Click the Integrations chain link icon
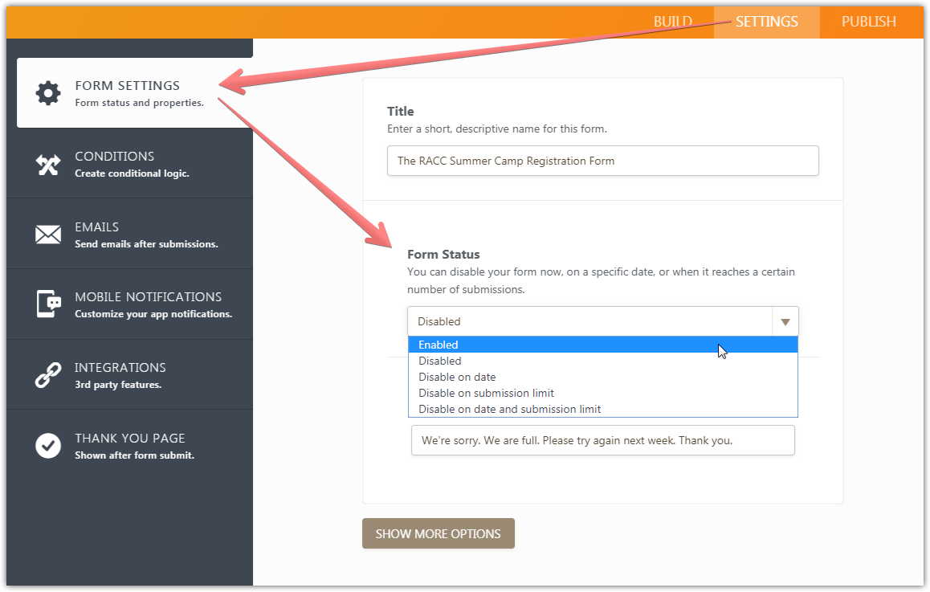The height and width of the screenshot is (592, 930). 48,375
